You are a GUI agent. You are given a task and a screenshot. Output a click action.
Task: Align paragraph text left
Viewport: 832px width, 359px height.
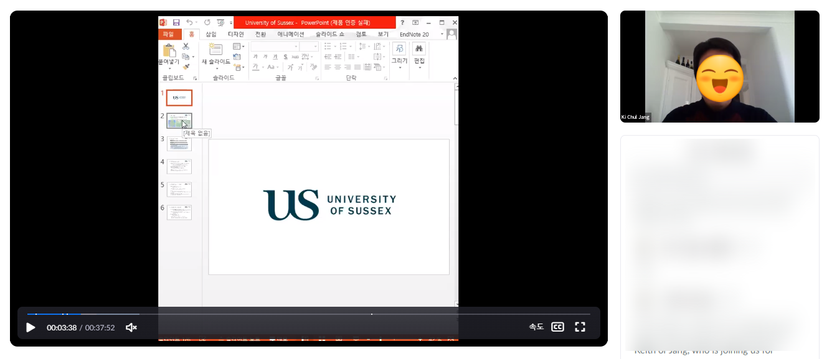coord(328,67)
